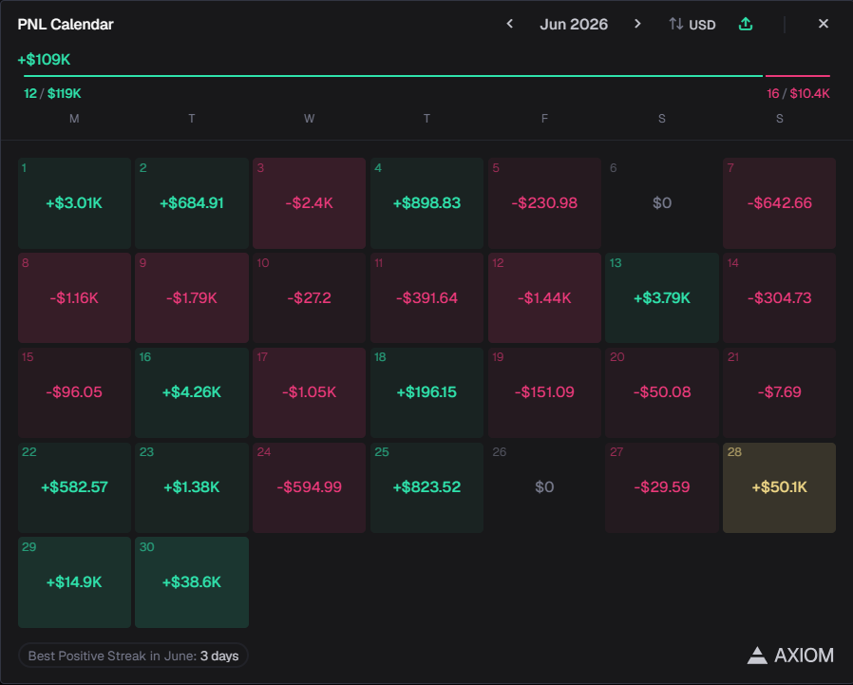The width and height of the screenshot is (853, 685).
Task: Click the 16 / $10.4K losses summary
Action: [x=798, y=94]
